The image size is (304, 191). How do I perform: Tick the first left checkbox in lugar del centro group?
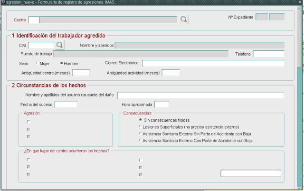click(x=28, y=160)
